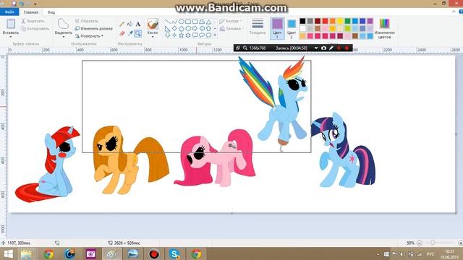
Task: Choose the oval callout shape
Action: click(x=202, y=35)
